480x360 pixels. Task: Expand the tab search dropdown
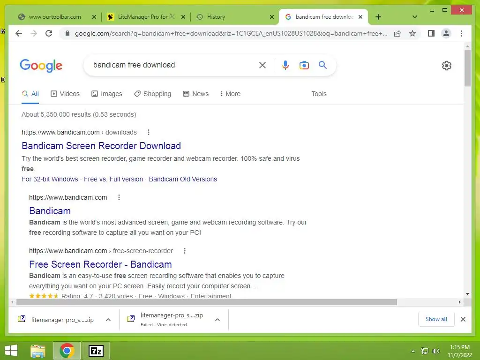pos(415,17)
